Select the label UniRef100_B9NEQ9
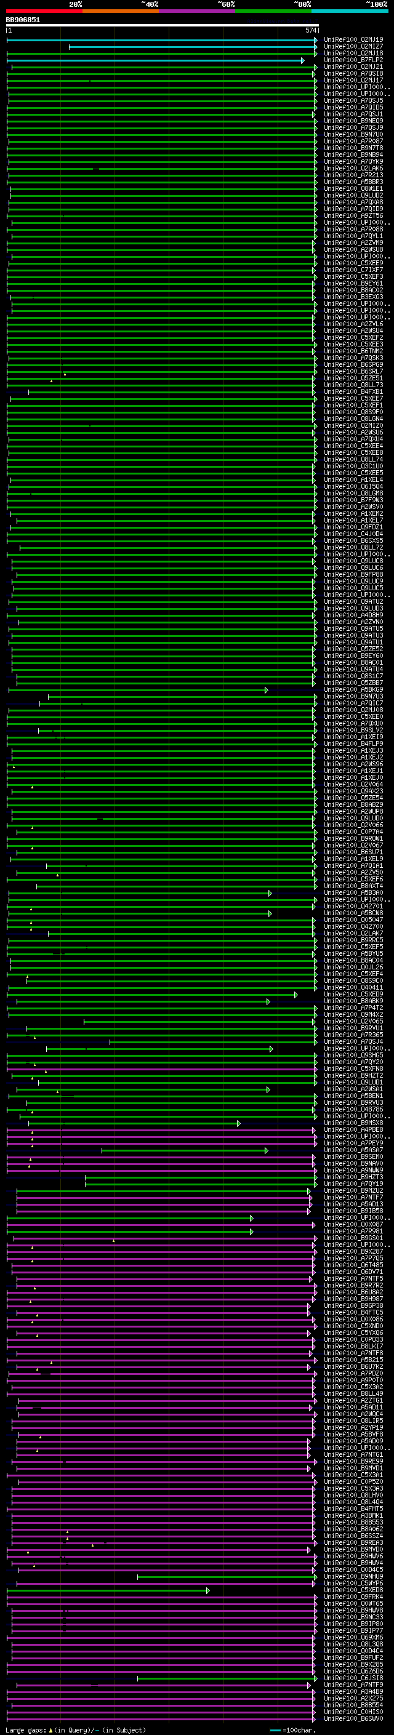This screenshot has height=1735, width=394. 353,121
